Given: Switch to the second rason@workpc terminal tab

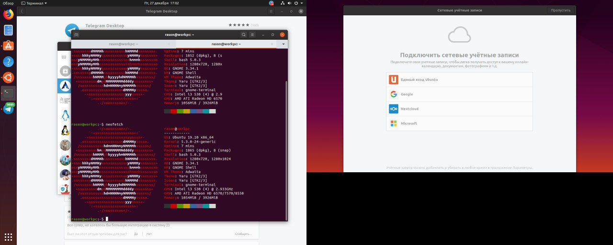Looking at the screenshot, I should point(225,44).
